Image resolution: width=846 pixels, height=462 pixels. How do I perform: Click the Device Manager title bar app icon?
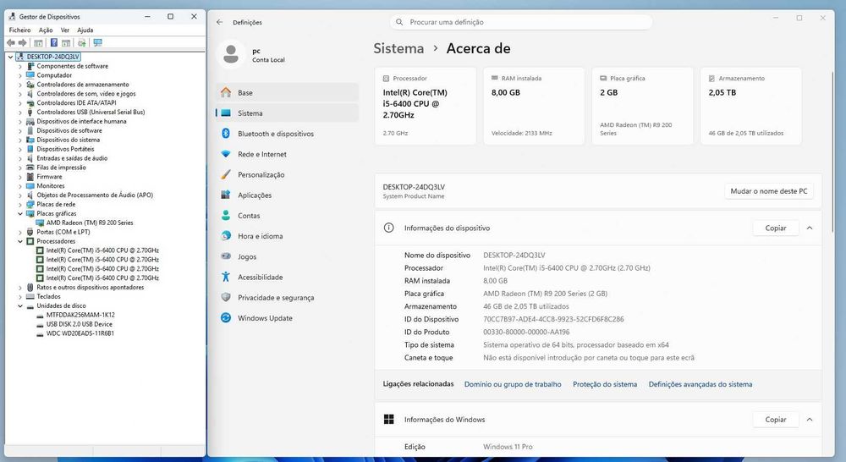coord(12,17)
